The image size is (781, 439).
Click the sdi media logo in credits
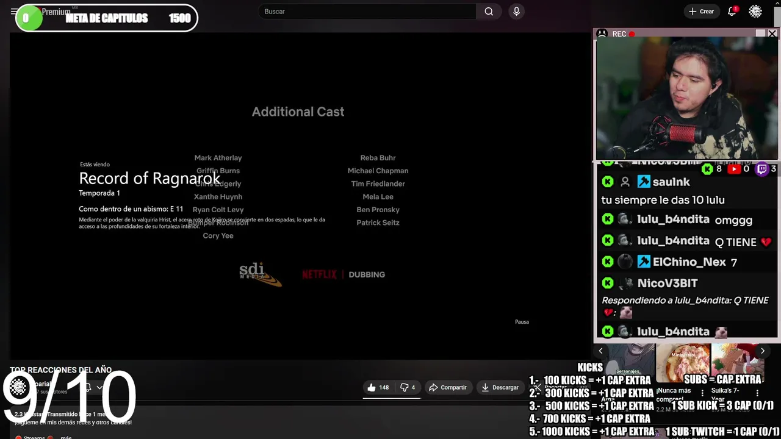[260, 274]
